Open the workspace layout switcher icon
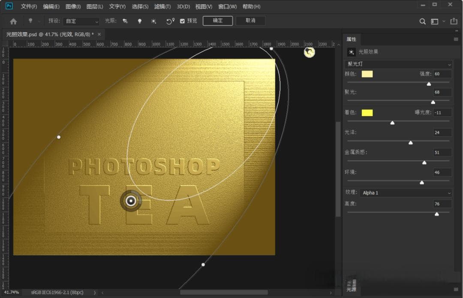This screenshot has height=298, width=463. coord(434,21)
